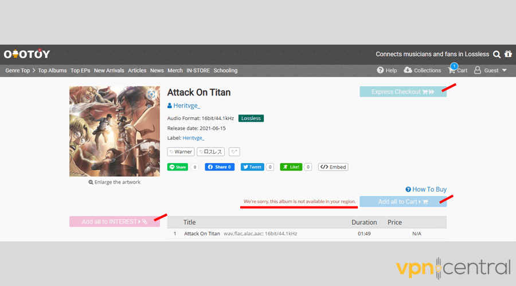Open the Heritvge_ label link
The width and height of the screenshot is (516, 286).
click(x=194, y=138)
